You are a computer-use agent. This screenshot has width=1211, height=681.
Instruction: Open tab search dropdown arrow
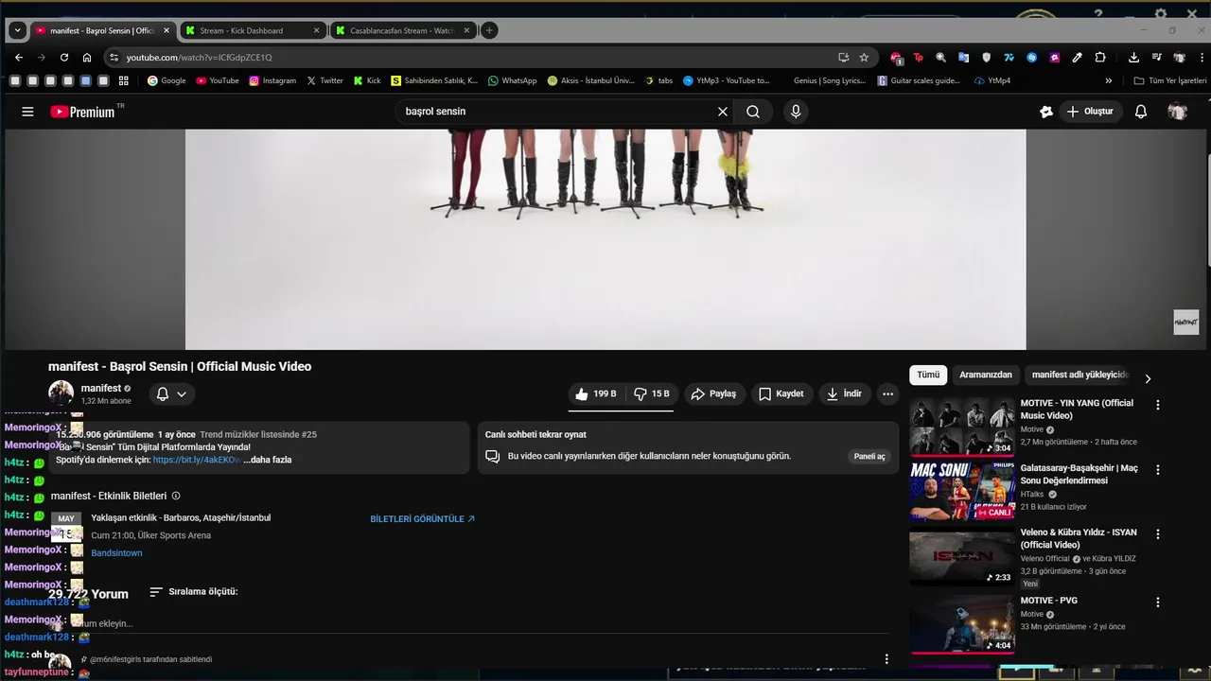(16, 30)
